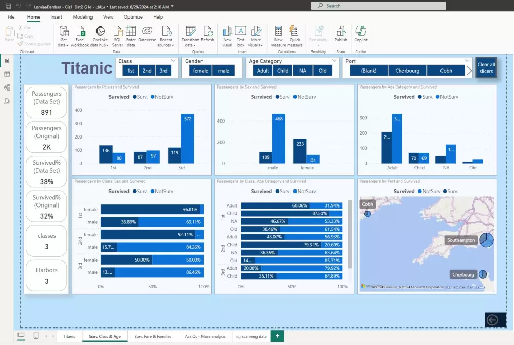Toggle Child in the Age Category slicer
Screen dimensions: 514x345
[282, 71]
